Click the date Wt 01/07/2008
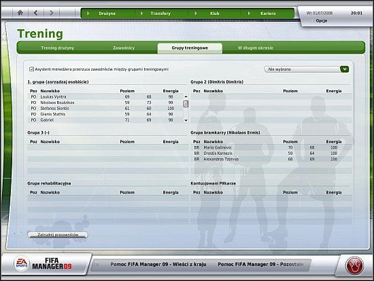Image resolution: width=374 pixels, height=281 pixels. [x=319, y=13]
